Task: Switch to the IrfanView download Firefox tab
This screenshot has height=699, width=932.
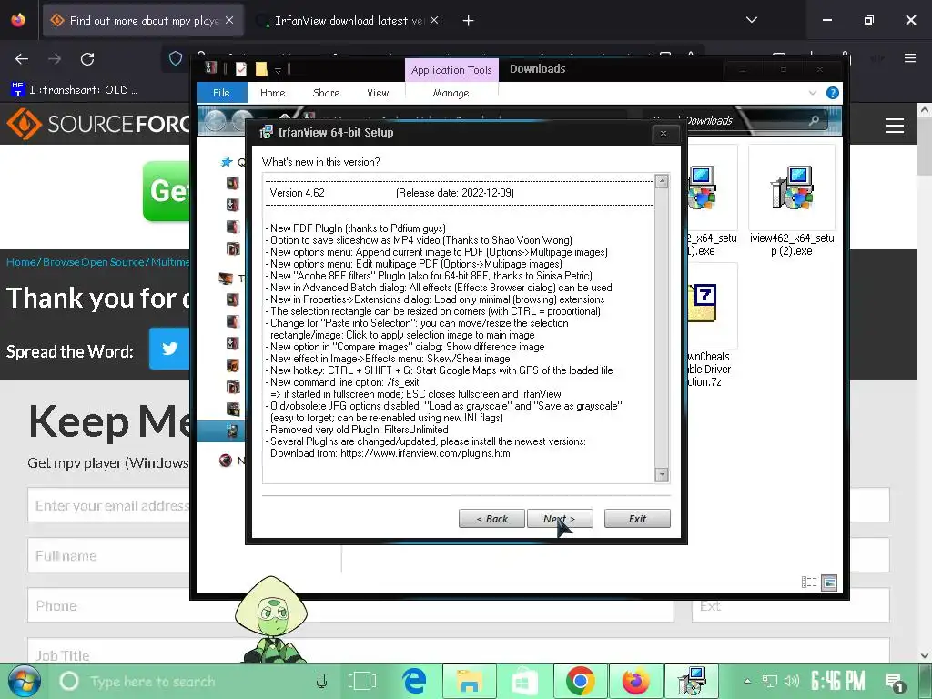Action: [x=348, y=20]
